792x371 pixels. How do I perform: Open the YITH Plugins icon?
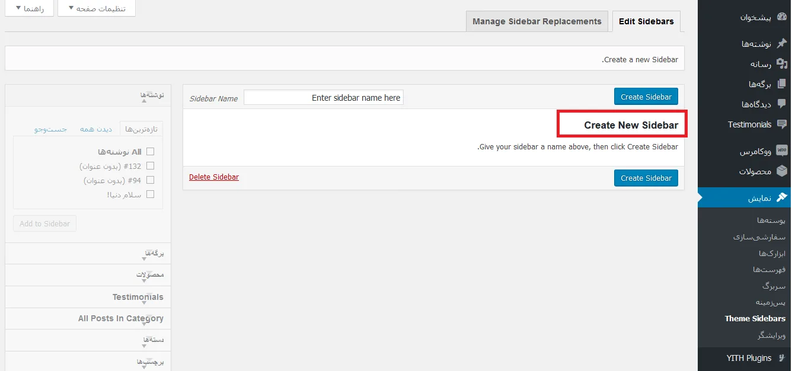[781, 358]
